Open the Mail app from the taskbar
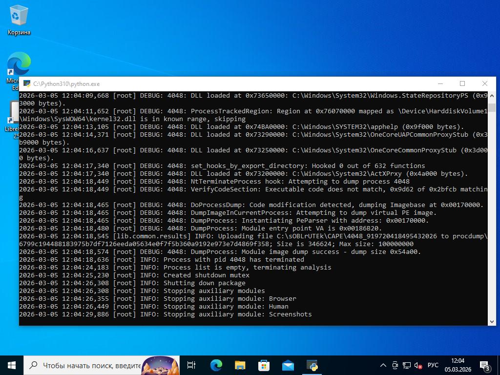Image resolution: width=500 pixels, height=375 pixels. (x=288, y=365)
